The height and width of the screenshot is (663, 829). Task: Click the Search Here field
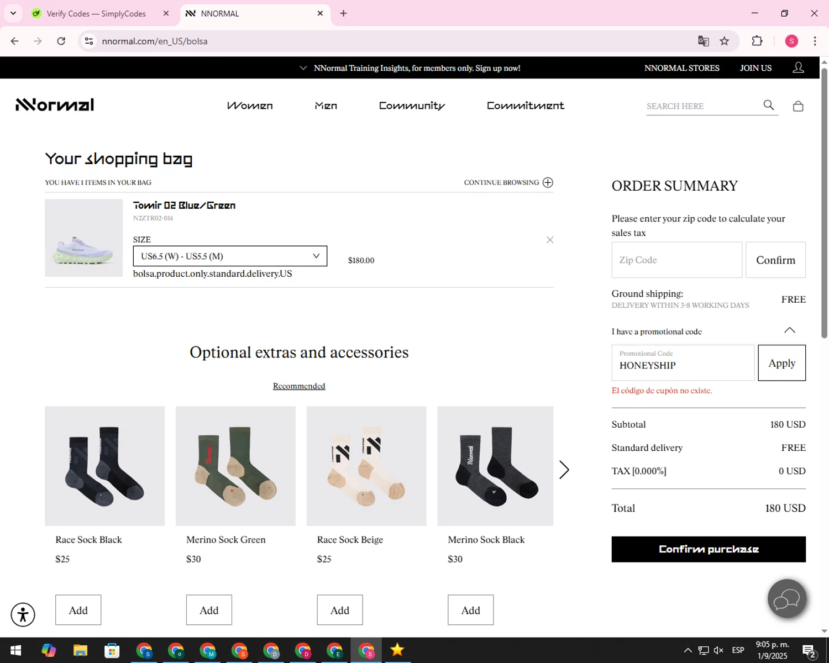tap(702, 106)
